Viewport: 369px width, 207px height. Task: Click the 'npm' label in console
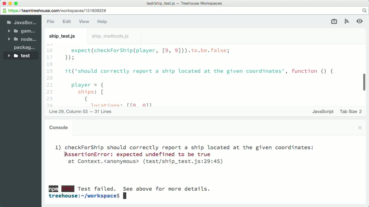pos(53,189)
